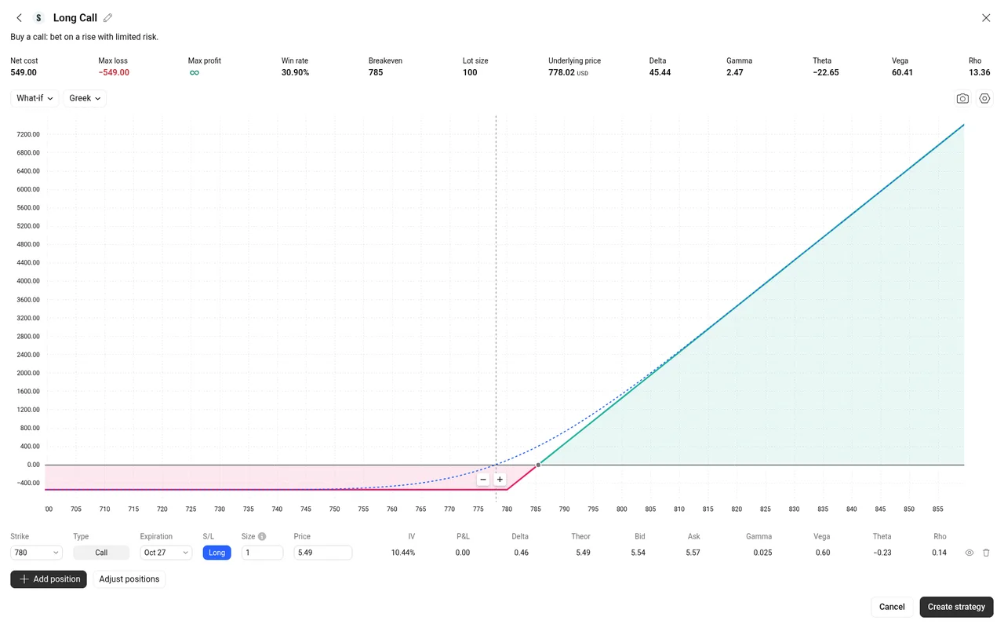Toggle the Call type button
Screen dimensions: 1004x628
tap(101, 553)
